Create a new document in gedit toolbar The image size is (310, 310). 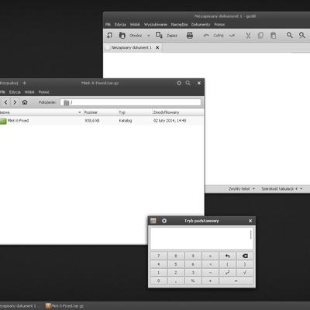click(110, 36)
